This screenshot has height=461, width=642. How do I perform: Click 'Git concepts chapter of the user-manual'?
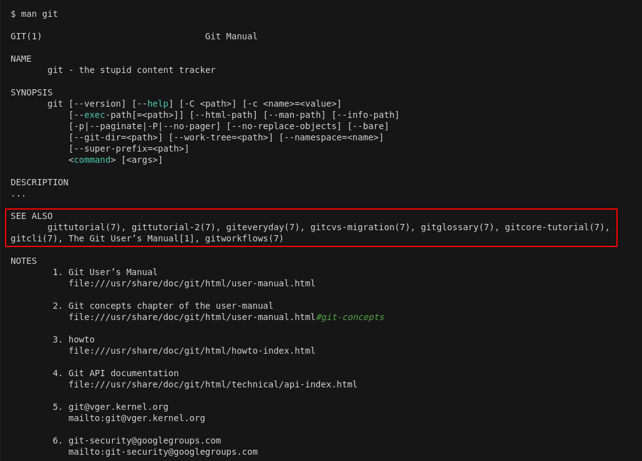pyautogui.click(x=171, y=306)
